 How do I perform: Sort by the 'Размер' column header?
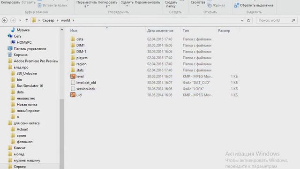tap(224, 31)
